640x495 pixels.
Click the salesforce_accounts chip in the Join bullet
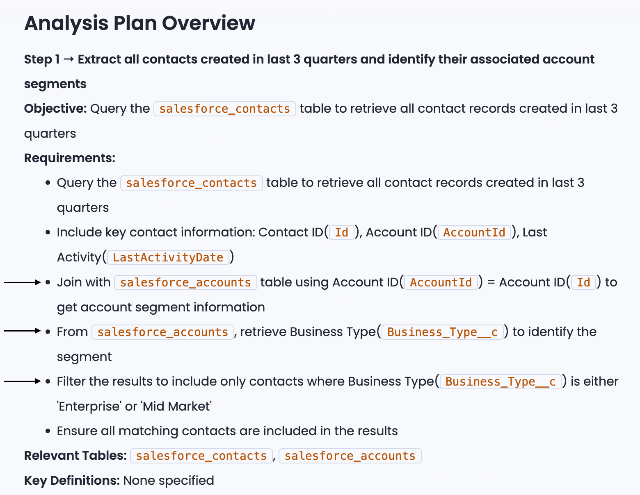[185, 283]
